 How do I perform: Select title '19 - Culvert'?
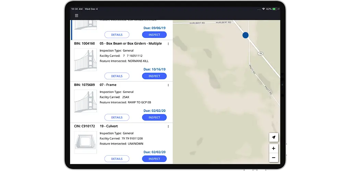coord(109,126)
